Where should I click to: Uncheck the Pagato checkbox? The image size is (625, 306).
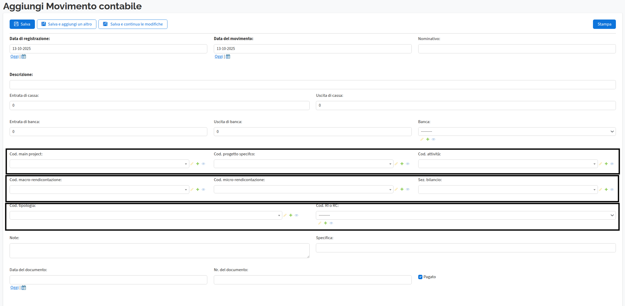tap(420, 277)
